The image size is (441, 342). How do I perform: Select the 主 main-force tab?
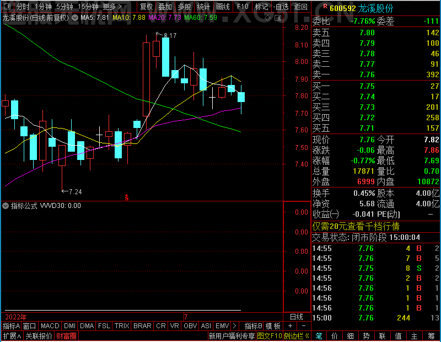coord(415,336)
